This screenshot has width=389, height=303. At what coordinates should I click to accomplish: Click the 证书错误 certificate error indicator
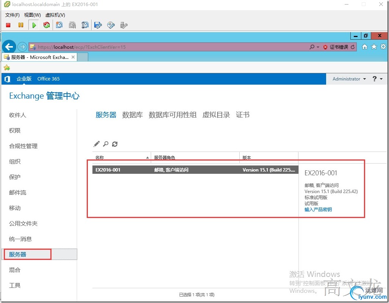coord(336,47)
